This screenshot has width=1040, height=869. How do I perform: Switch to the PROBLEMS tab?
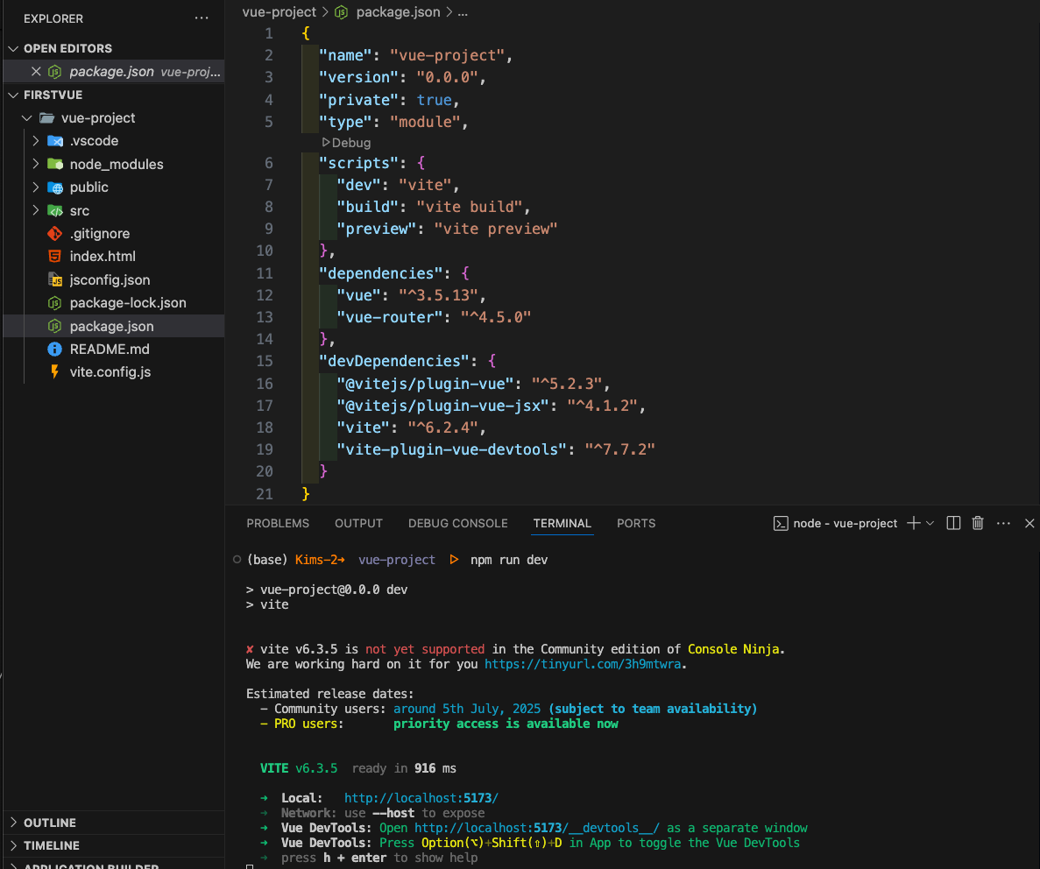[x=278, y=523]
